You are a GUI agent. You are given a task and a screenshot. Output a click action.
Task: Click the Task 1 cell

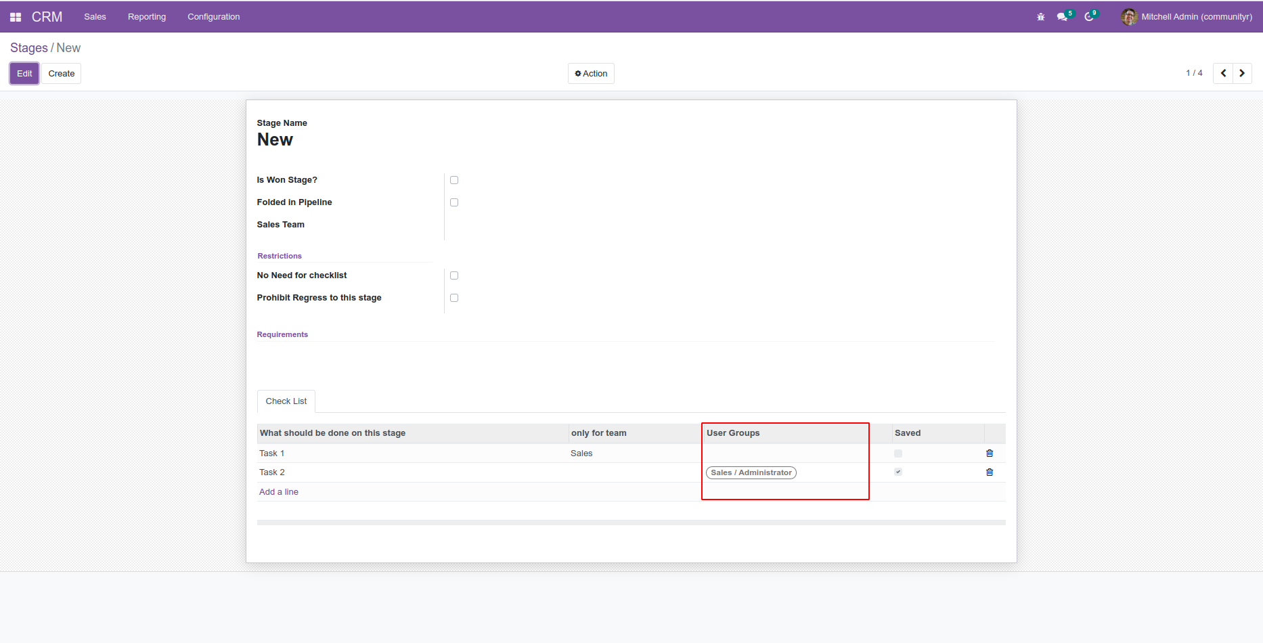click(x=413, y=453)
